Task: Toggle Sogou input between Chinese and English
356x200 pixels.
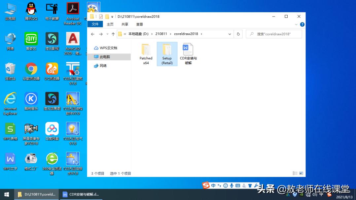Action: tap(213, 185)
